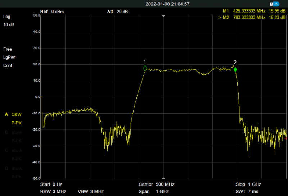The width and height of the screenshot is (288, 196).
Task: Click the Cont sweep mode label
Action: [8, 65]
